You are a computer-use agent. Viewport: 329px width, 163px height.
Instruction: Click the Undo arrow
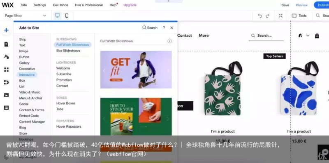(260, 16)
